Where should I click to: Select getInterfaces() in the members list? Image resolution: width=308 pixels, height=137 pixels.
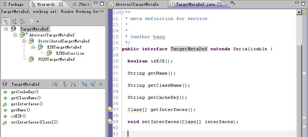[x=27, y=104]
